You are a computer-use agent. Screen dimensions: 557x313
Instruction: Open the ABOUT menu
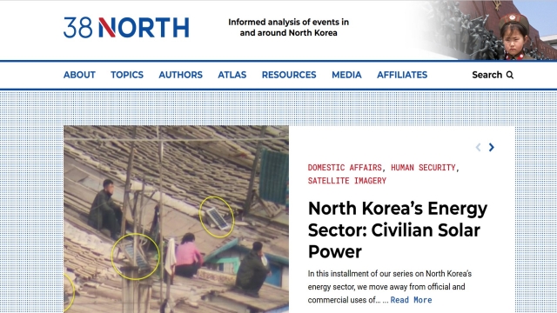click(x=79, y=75)
